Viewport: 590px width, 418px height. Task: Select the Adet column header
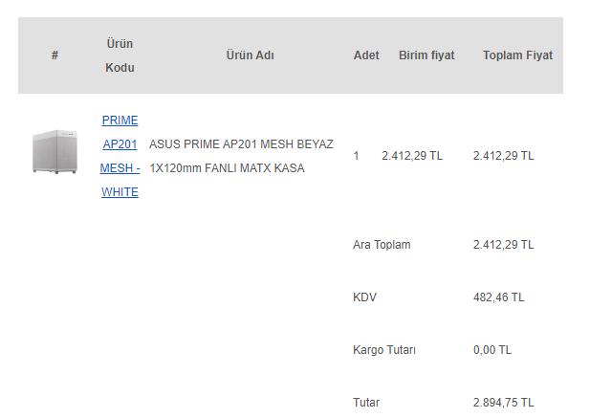[x=366, y=55]
